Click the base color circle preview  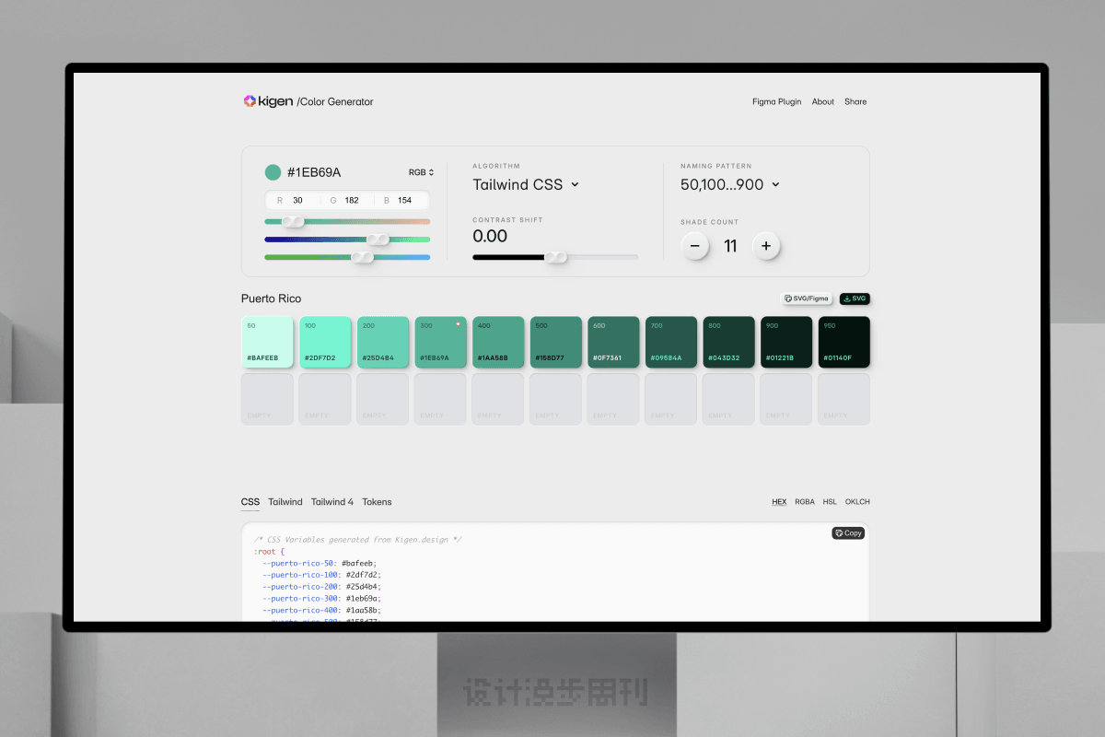click(273, 172)
